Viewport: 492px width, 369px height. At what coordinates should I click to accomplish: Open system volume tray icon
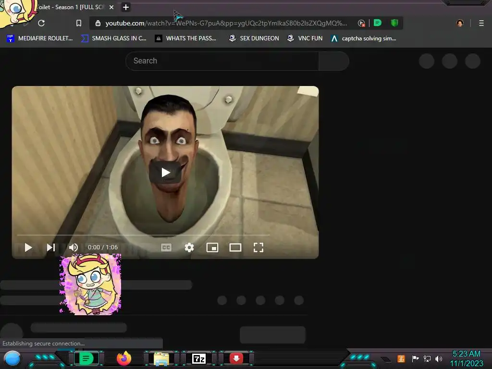point(438,358)
